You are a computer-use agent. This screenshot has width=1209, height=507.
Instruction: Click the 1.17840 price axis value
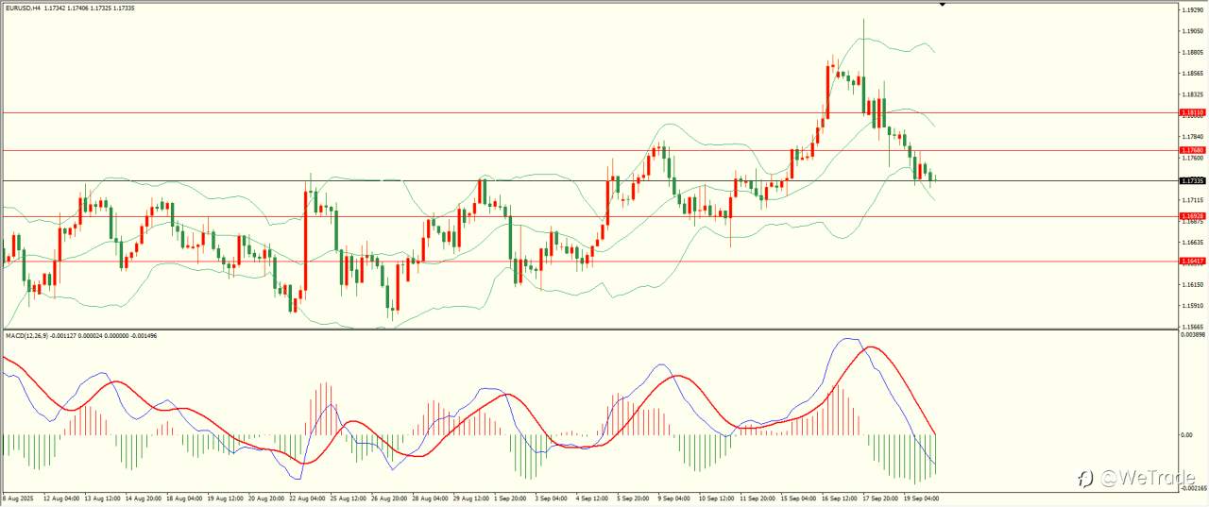[1193, 137]
